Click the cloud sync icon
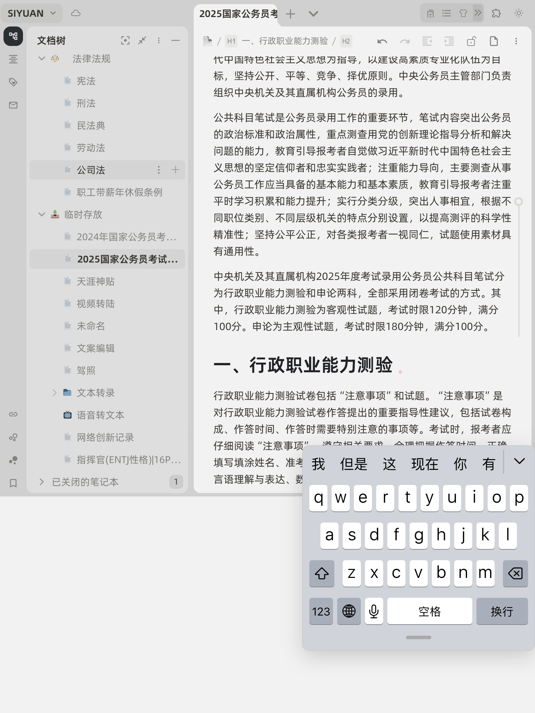 (x=76, y=13)
